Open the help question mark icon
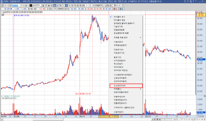The height and width of the screenshot is (121, 206). (x=196, y=1)
